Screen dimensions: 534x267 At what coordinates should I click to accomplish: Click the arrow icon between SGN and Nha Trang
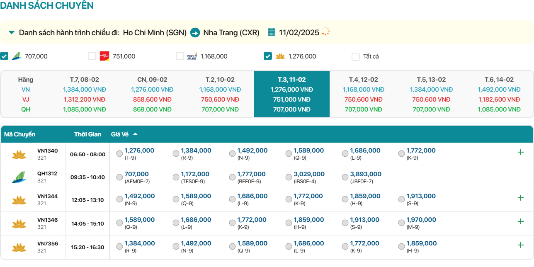tap(195, 32)
